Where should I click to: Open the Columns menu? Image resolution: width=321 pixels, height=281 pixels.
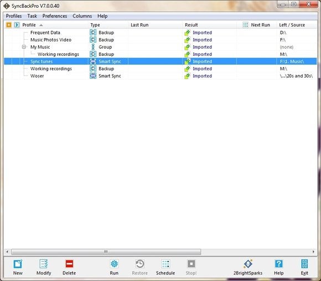tap(82, 16)
